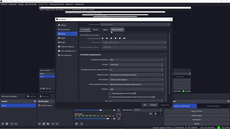Screen dimensions: 230x129
Task: Remove scene transition with trash icon
Action: point(156,114)
